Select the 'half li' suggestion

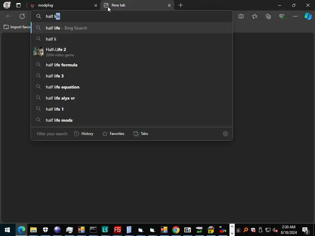(x=132, y=39)
